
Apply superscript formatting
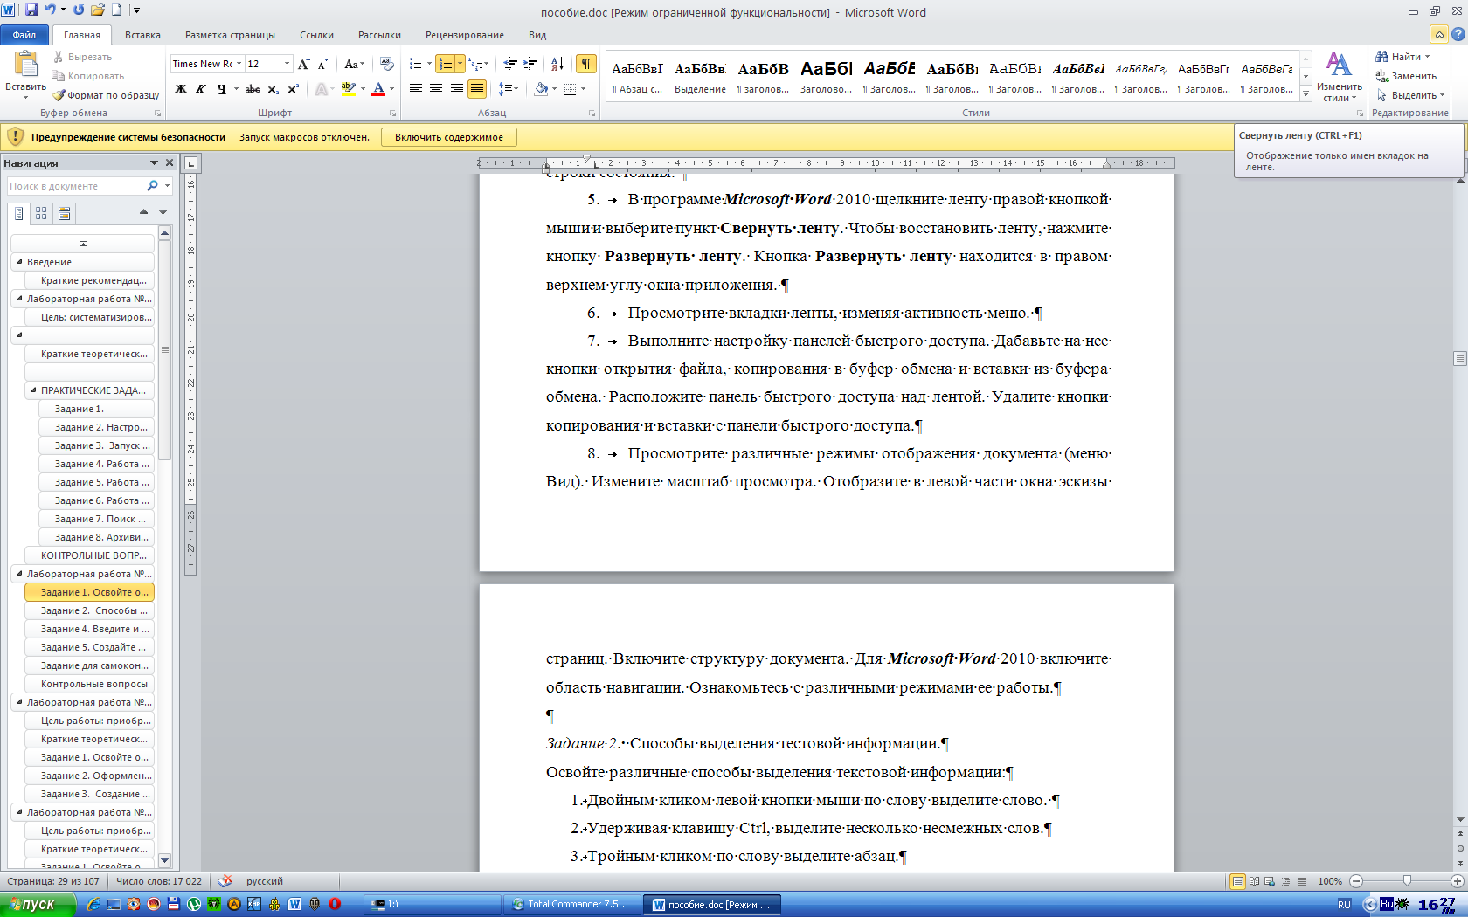coord(294,89)
